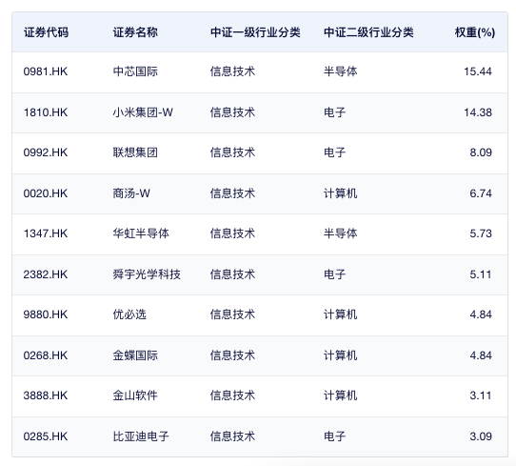The height and width of the screenshot is (466, 516).
Task: Click 电子 in the 小米集团-W row
Action: [335, 112]
